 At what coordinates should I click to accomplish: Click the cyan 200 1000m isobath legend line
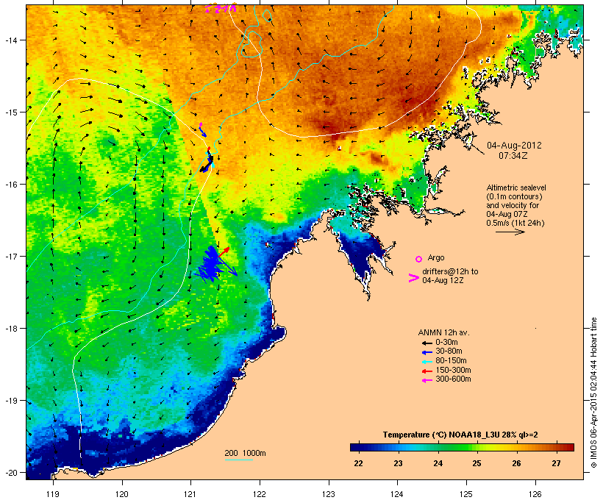tap(238, 460)
